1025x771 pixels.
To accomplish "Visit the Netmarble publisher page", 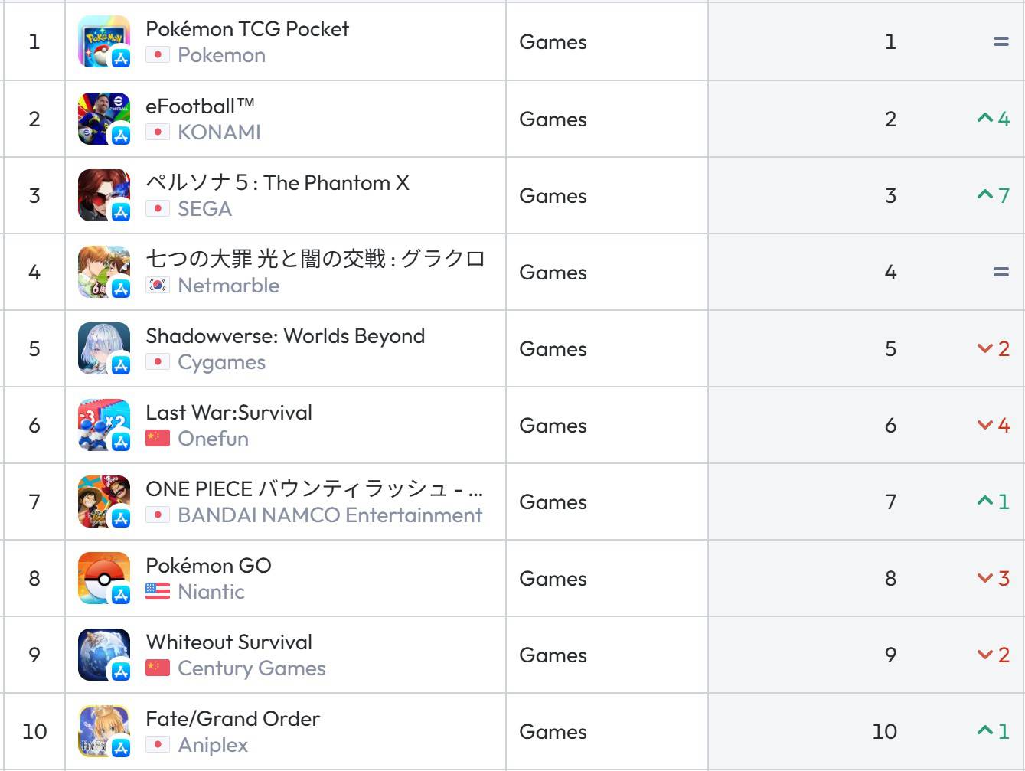I will coord(228,286).
